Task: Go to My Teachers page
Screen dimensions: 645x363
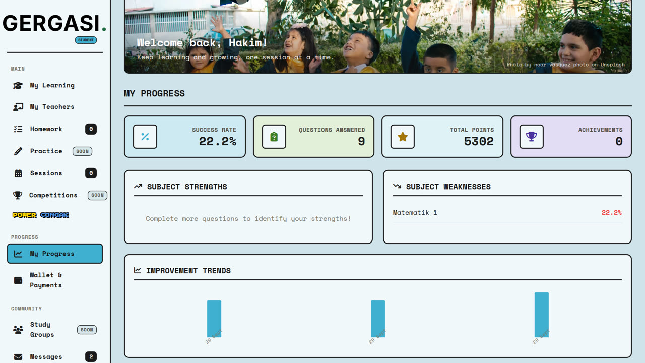Action: click(55, 107)
